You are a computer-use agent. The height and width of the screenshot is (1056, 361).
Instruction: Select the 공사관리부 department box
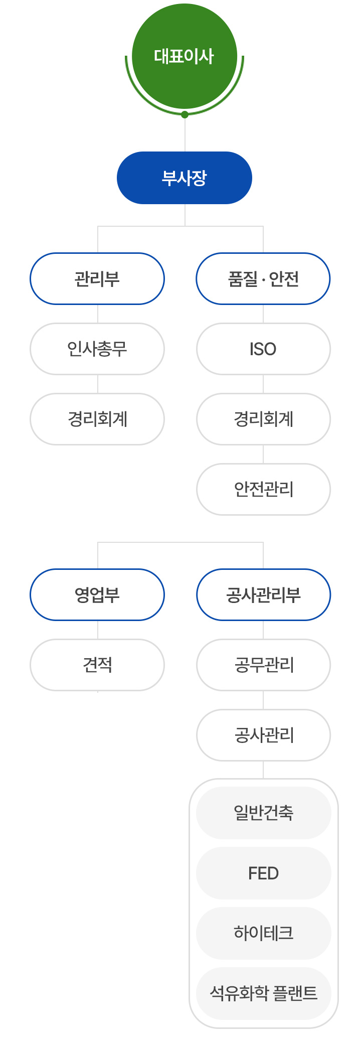[263, 595]
